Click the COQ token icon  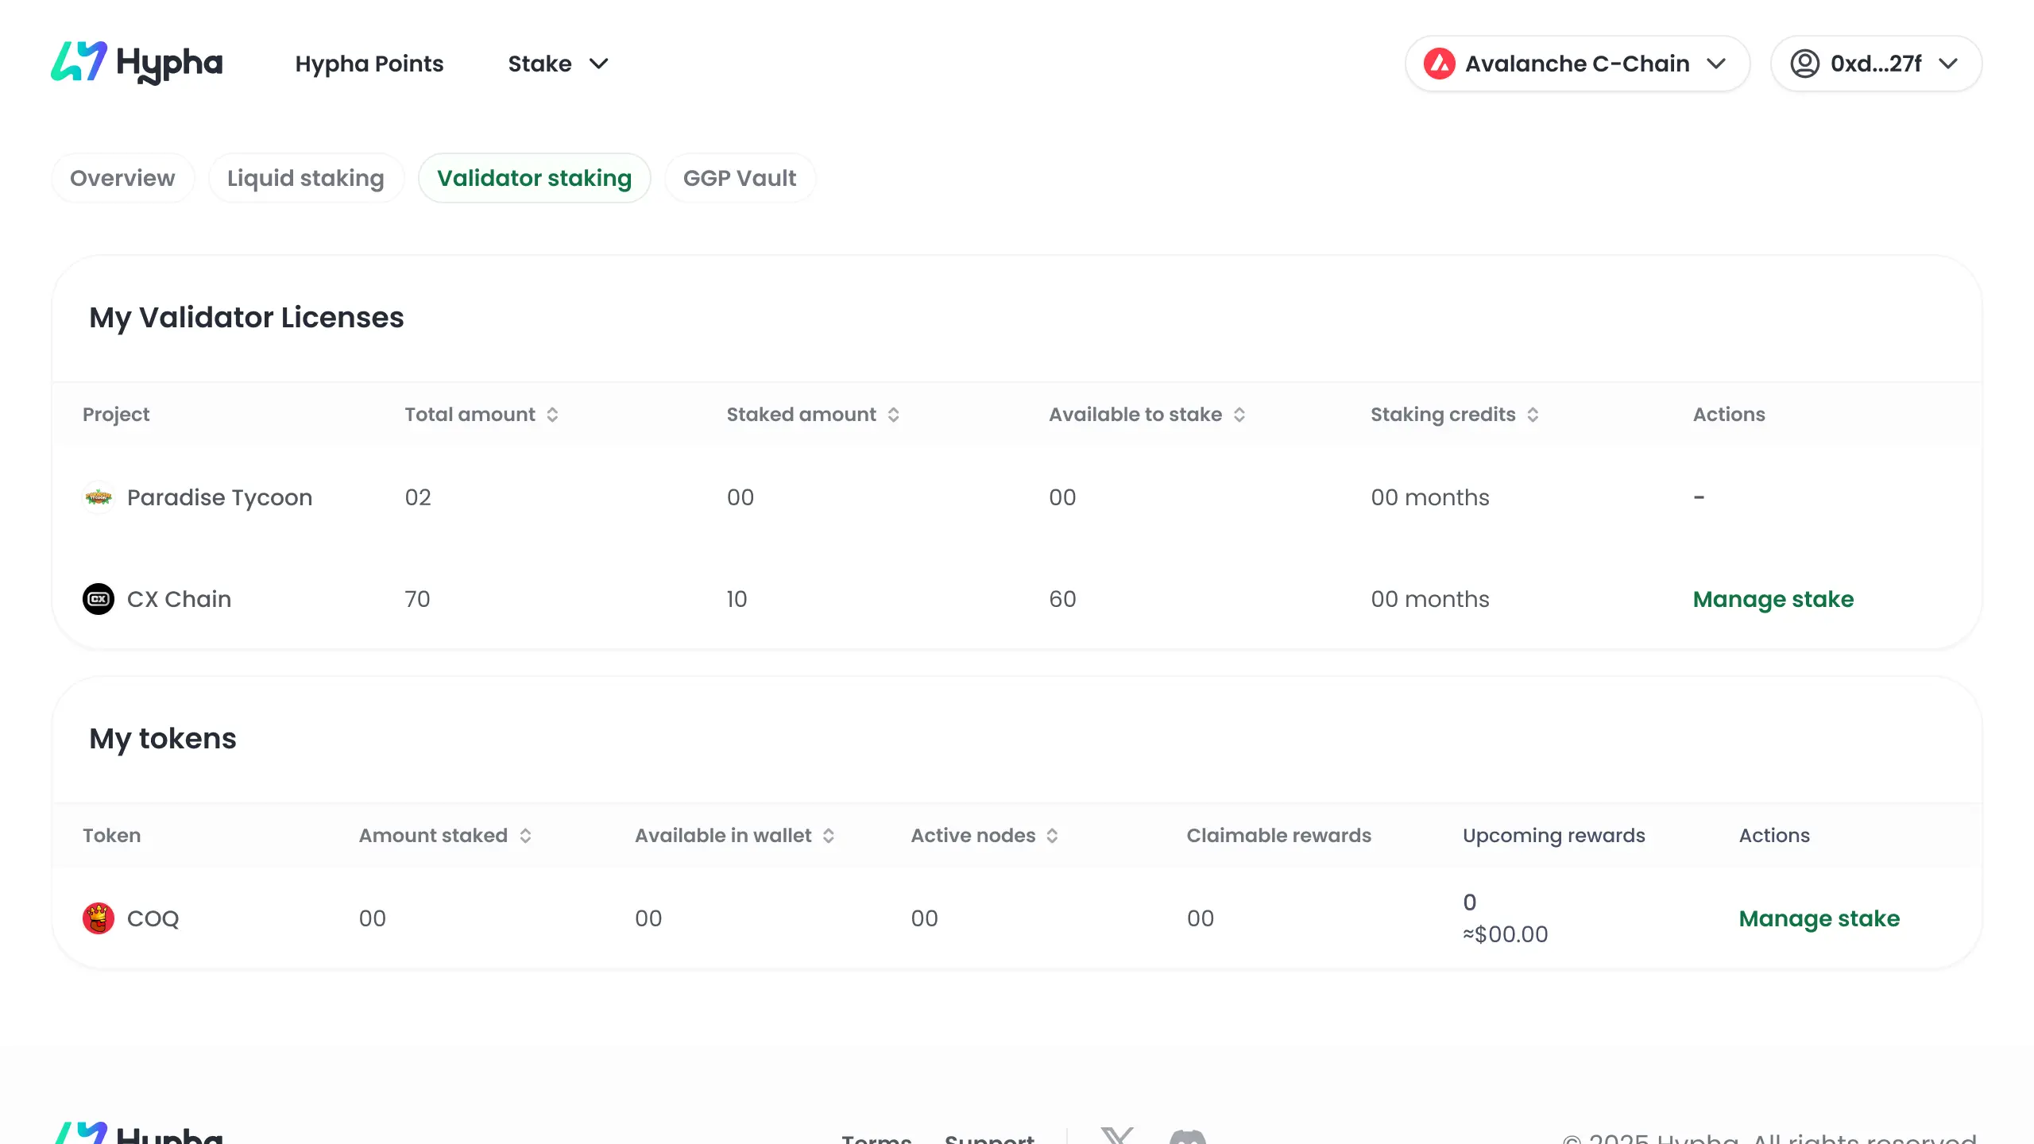(99, 918)
